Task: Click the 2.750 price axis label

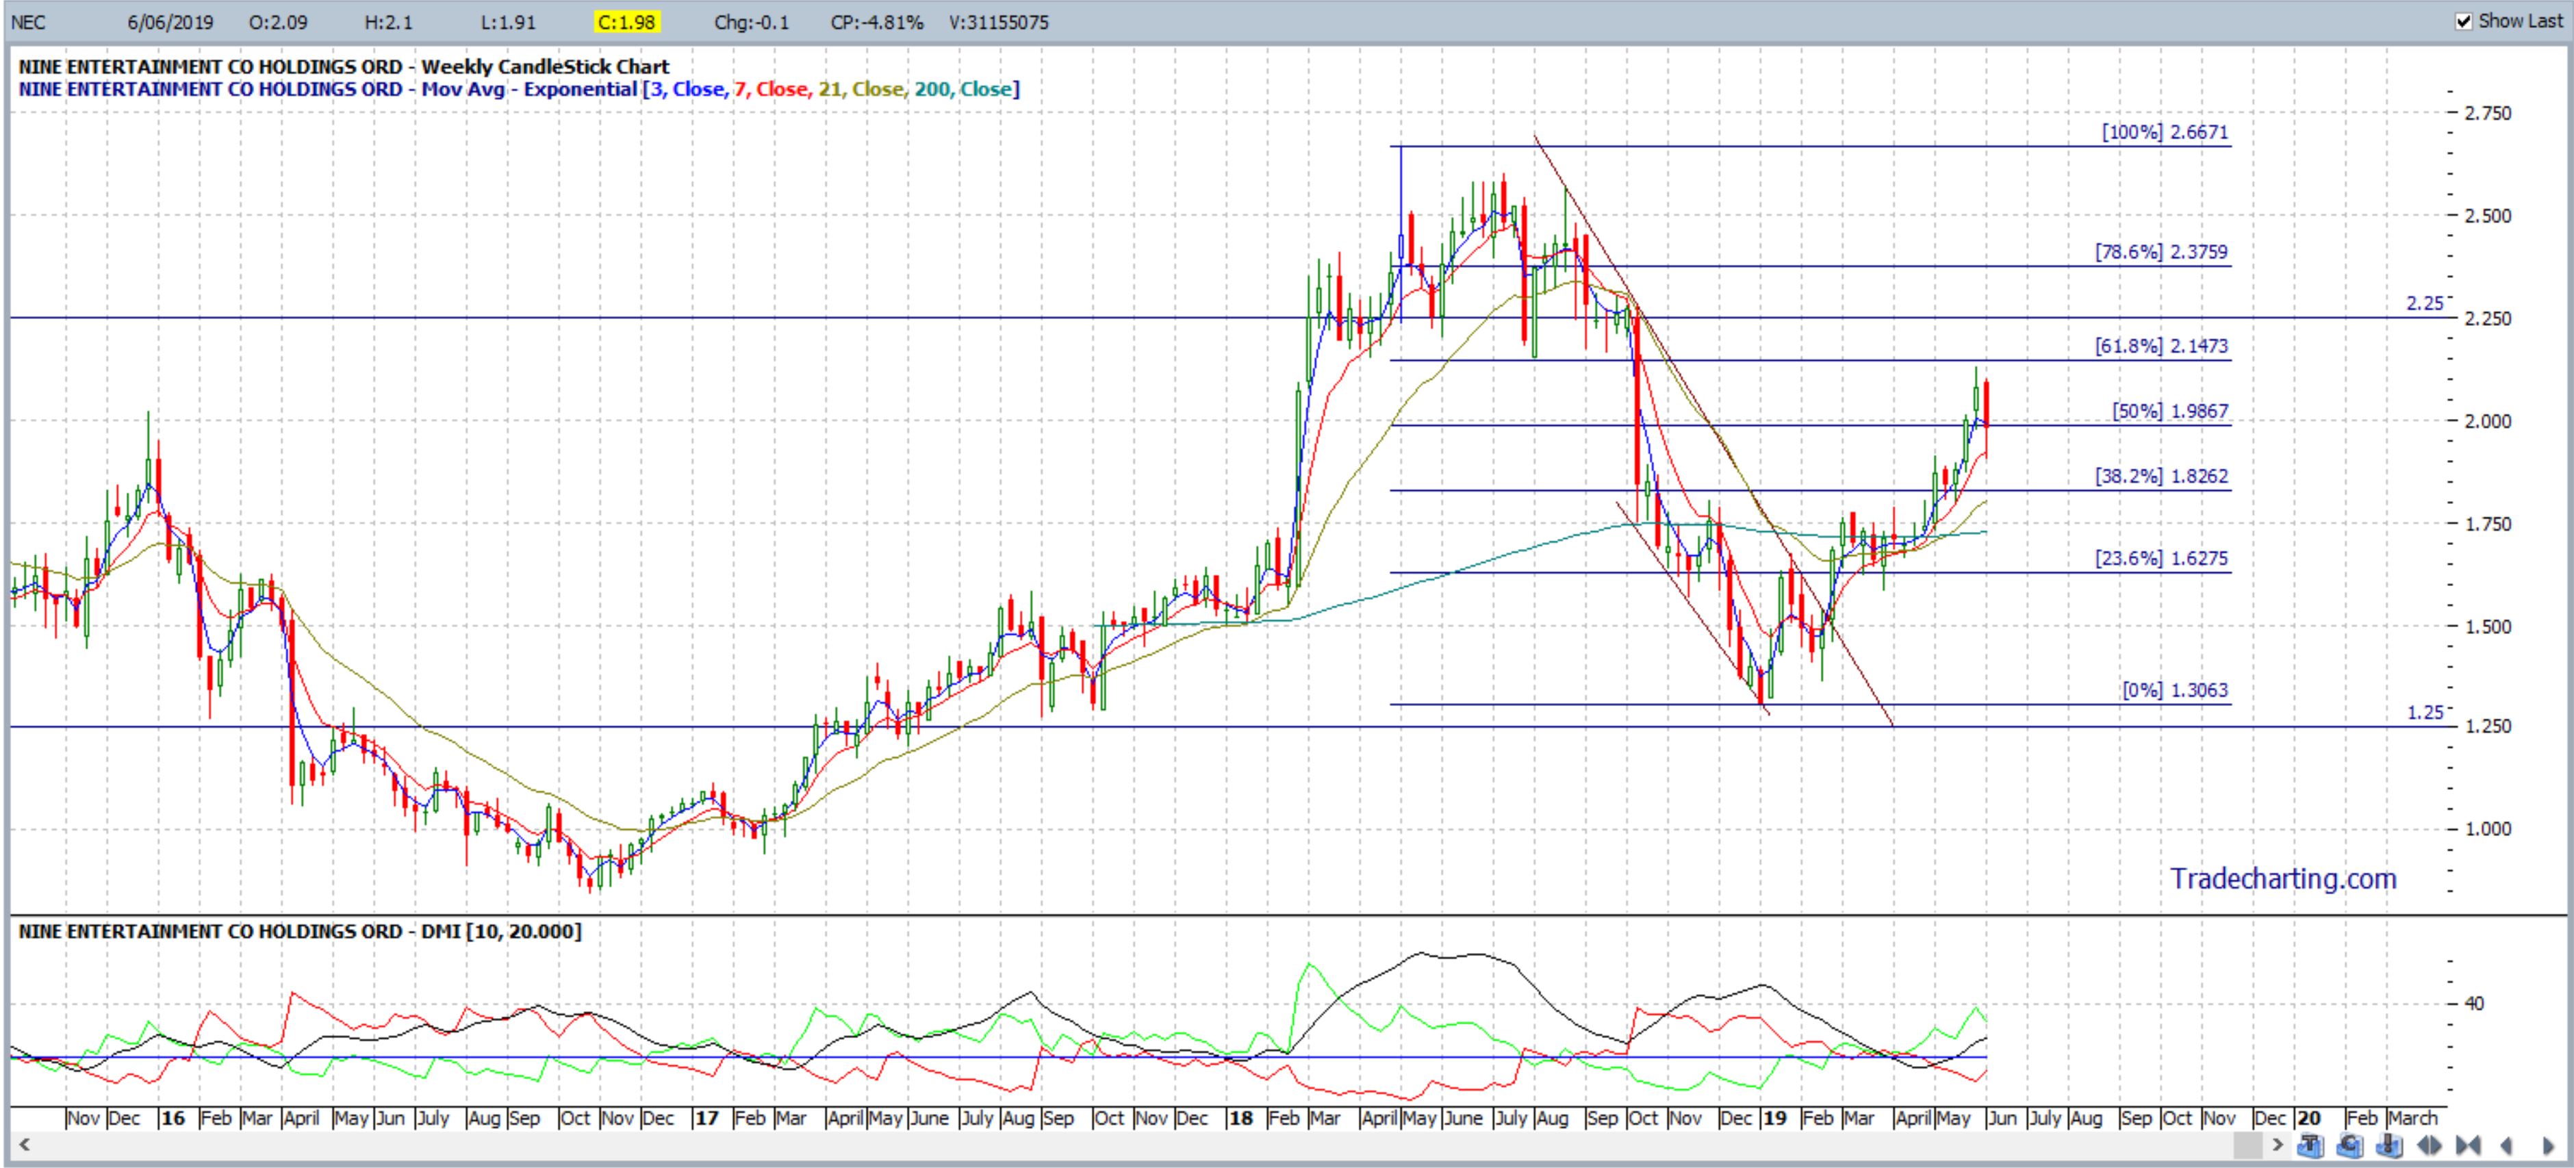Action: point(2487,113)
